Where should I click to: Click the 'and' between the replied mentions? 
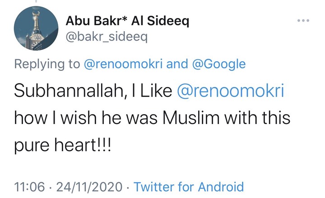click(177, 64)
